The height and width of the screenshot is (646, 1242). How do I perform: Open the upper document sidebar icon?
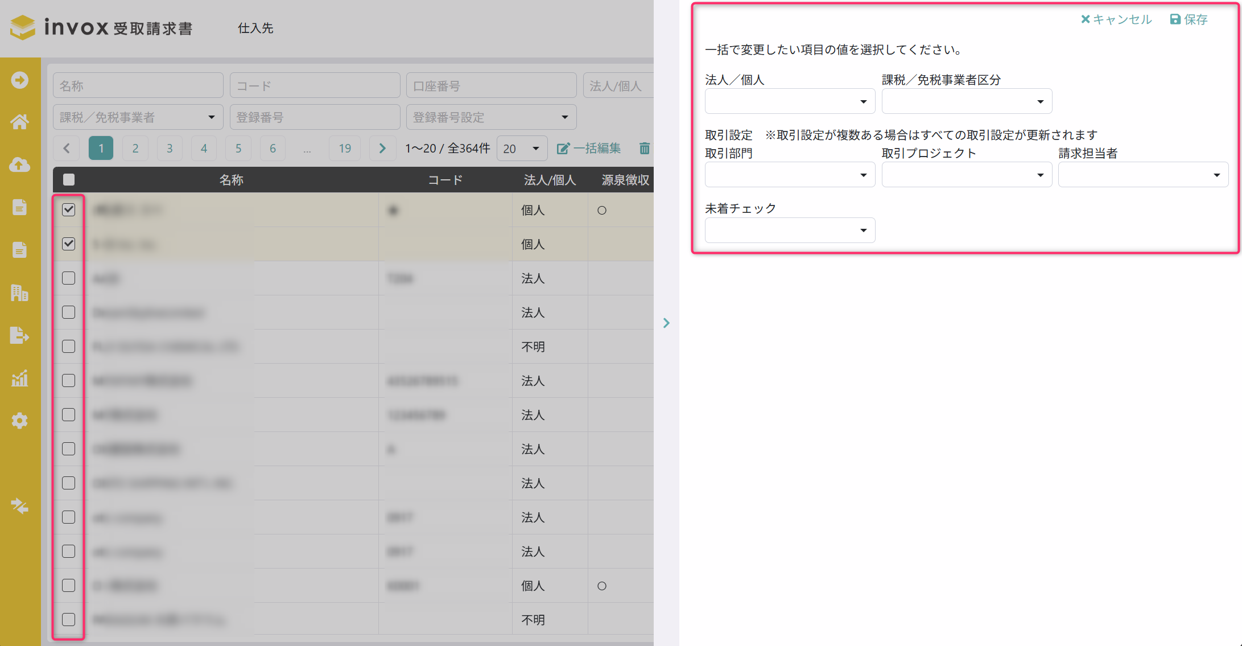20,207
